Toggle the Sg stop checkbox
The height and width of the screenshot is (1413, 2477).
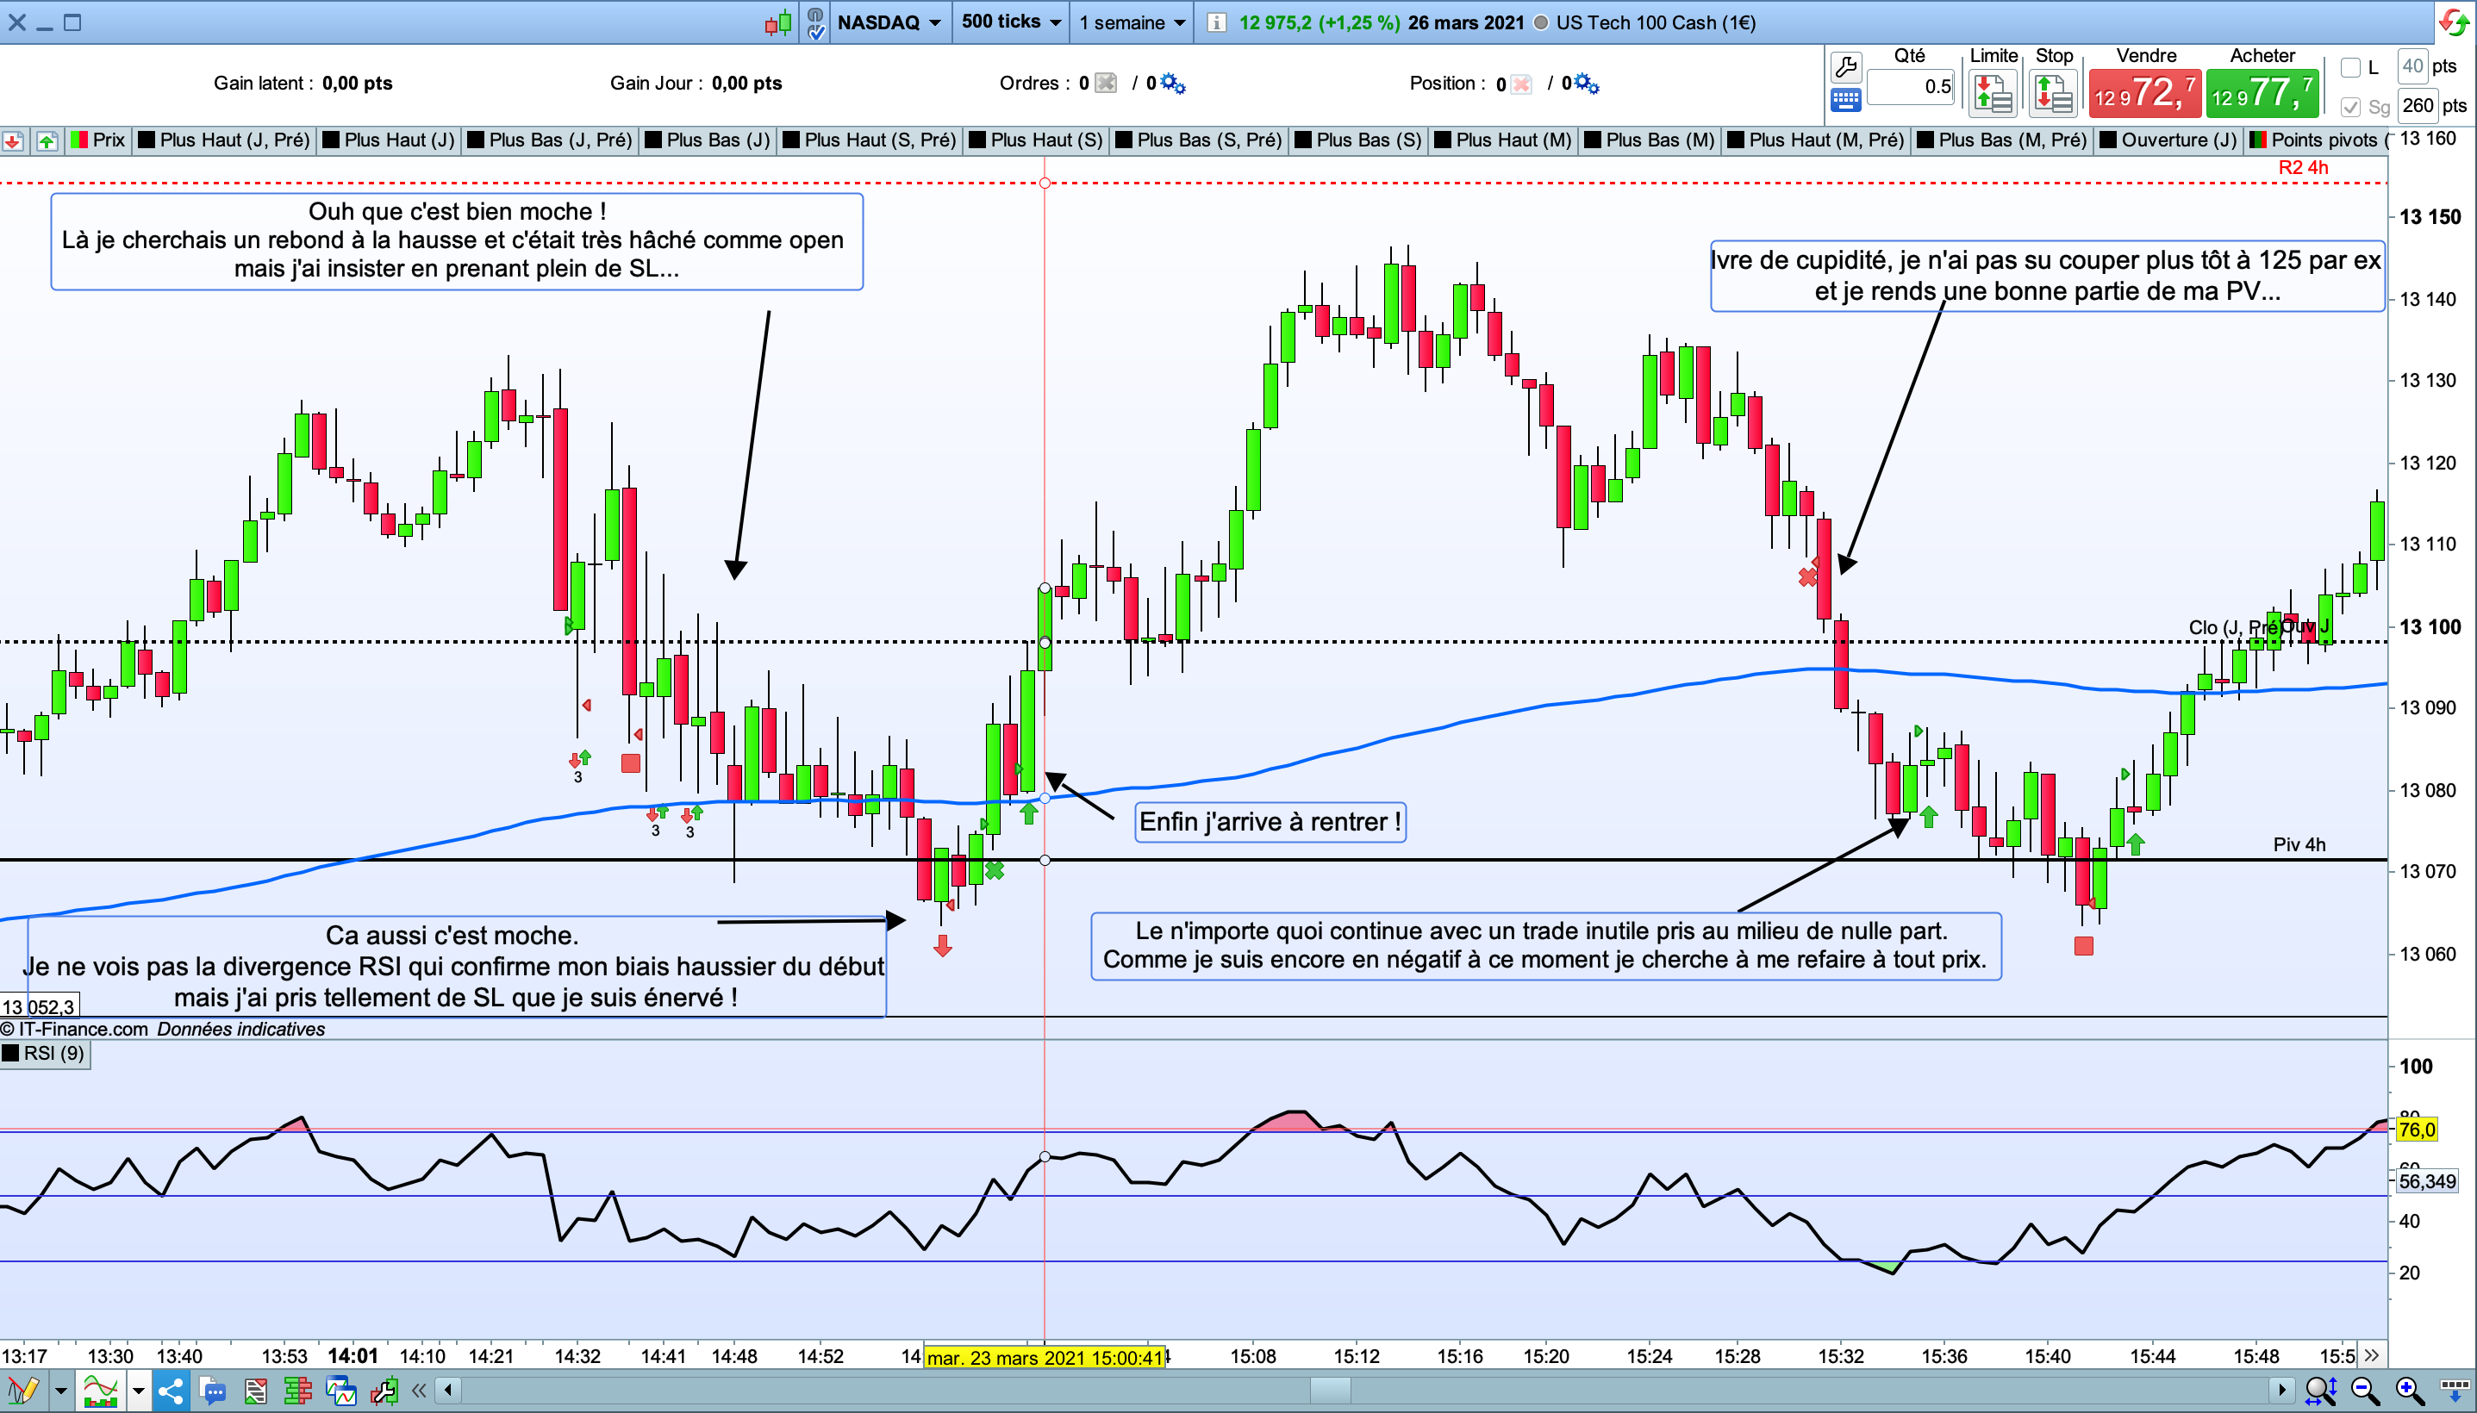pyautogui.click(x=2351, y=106)
